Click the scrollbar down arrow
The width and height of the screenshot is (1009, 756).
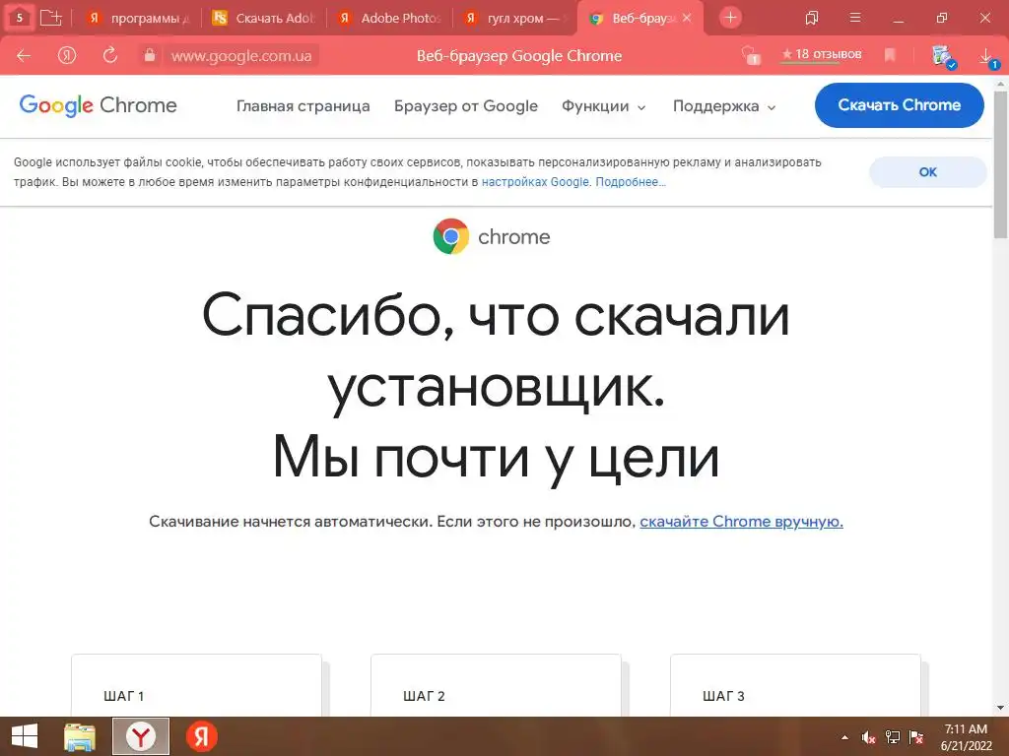1001,708
